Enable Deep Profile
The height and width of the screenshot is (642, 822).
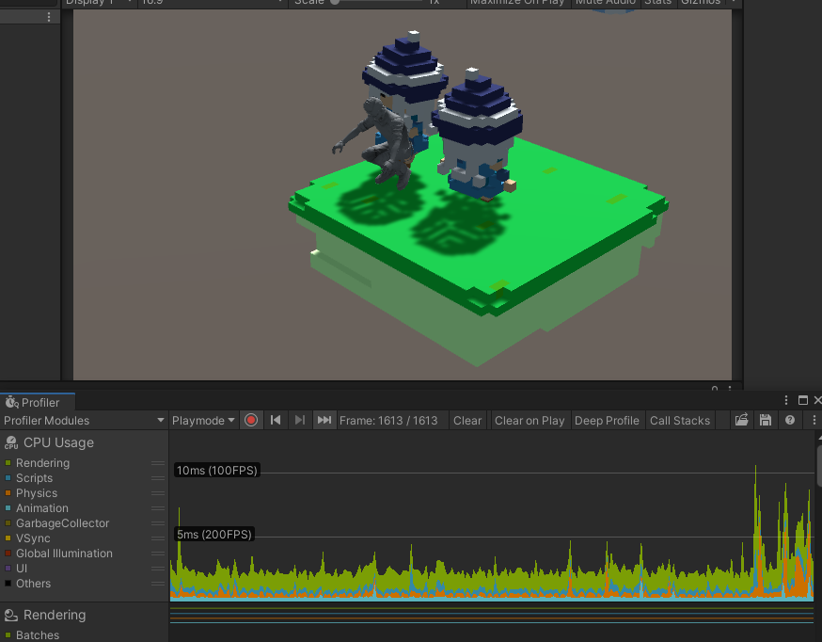(607, 420)
